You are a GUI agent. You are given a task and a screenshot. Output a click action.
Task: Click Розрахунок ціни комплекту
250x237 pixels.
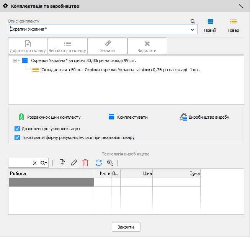pyautogui.click(x=50, y=117)
